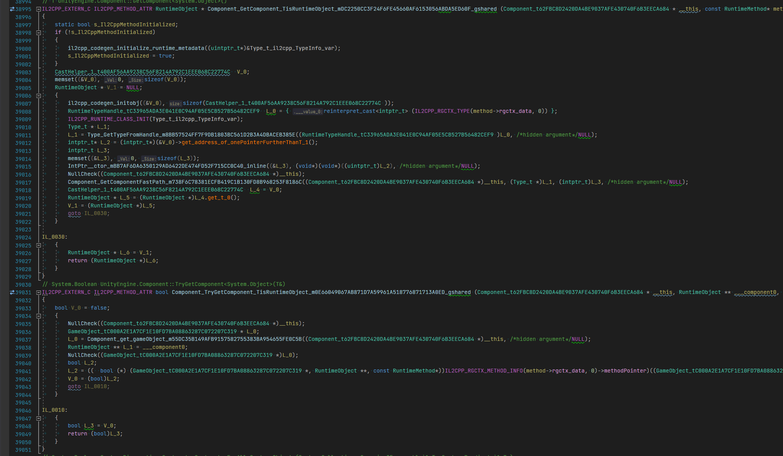Click declaration navigation icon at line 39031
Image resolution: width=783 pixels, height=456 pixels.
12,292
